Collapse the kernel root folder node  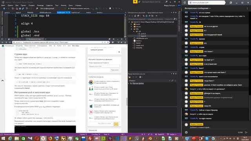coord(129,22)
